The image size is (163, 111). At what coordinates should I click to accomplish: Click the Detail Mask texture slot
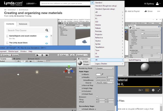[x=80, y=94]
